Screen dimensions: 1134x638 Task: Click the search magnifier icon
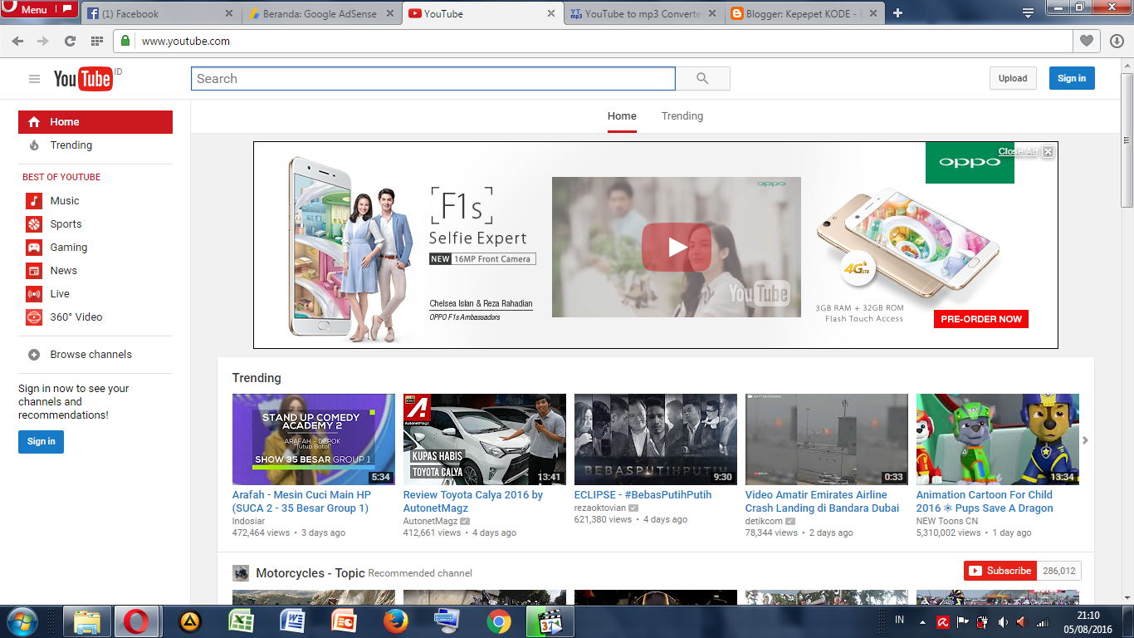click(x=701, y=78)
